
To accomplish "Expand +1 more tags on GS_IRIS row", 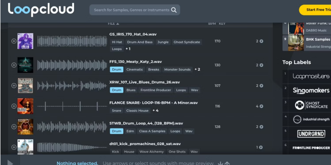I will point(128,49).
